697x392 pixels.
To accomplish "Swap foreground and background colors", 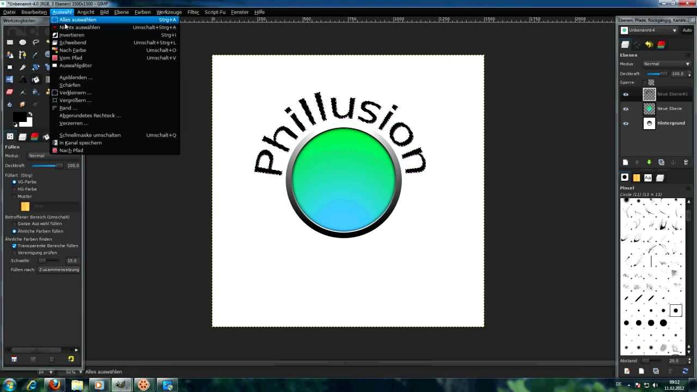I will [30, 114].
